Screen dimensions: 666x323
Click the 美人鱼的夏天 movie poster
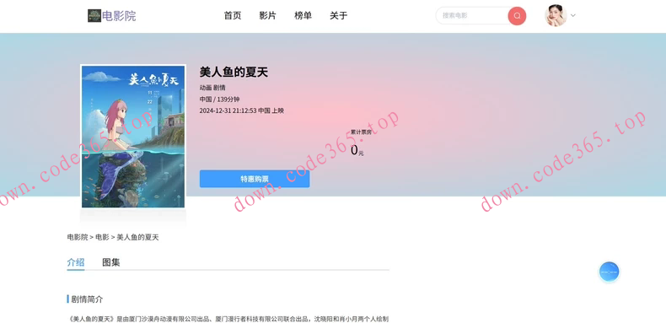tap(133, 137)
